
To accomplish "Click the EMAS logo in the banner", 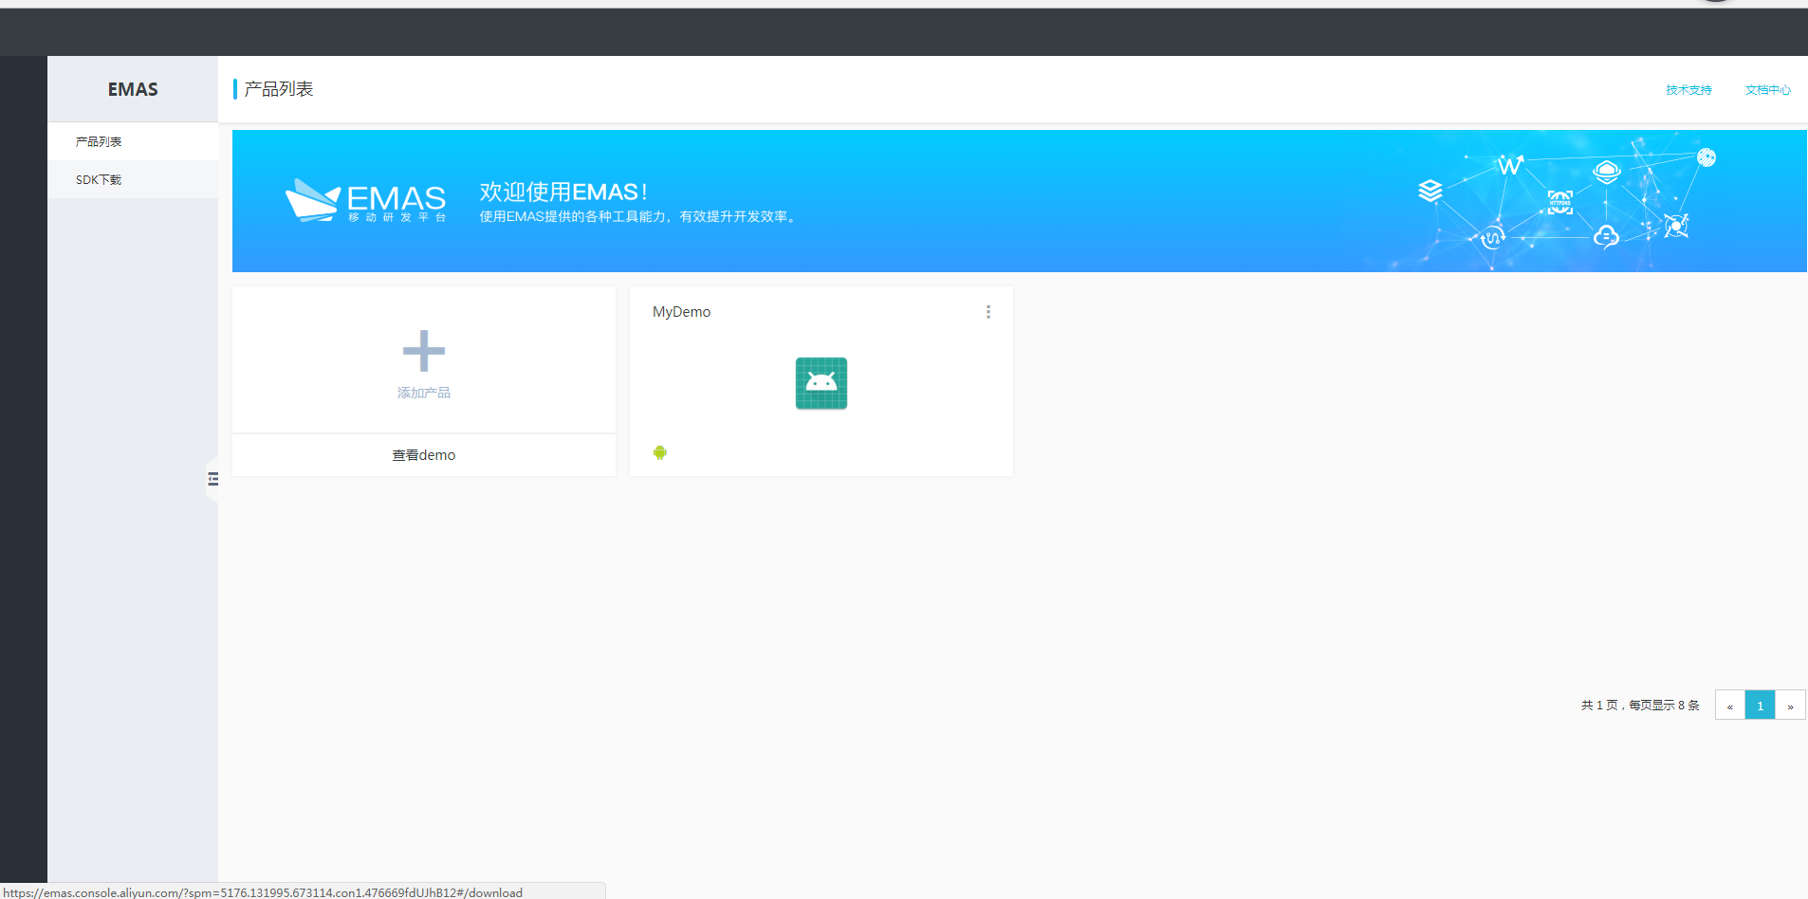I will (x=366, y=201).
